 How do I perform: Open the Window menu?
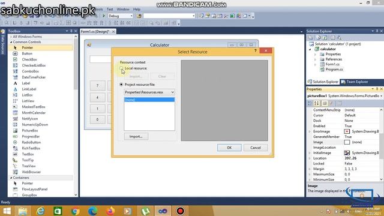coord(123,10)
